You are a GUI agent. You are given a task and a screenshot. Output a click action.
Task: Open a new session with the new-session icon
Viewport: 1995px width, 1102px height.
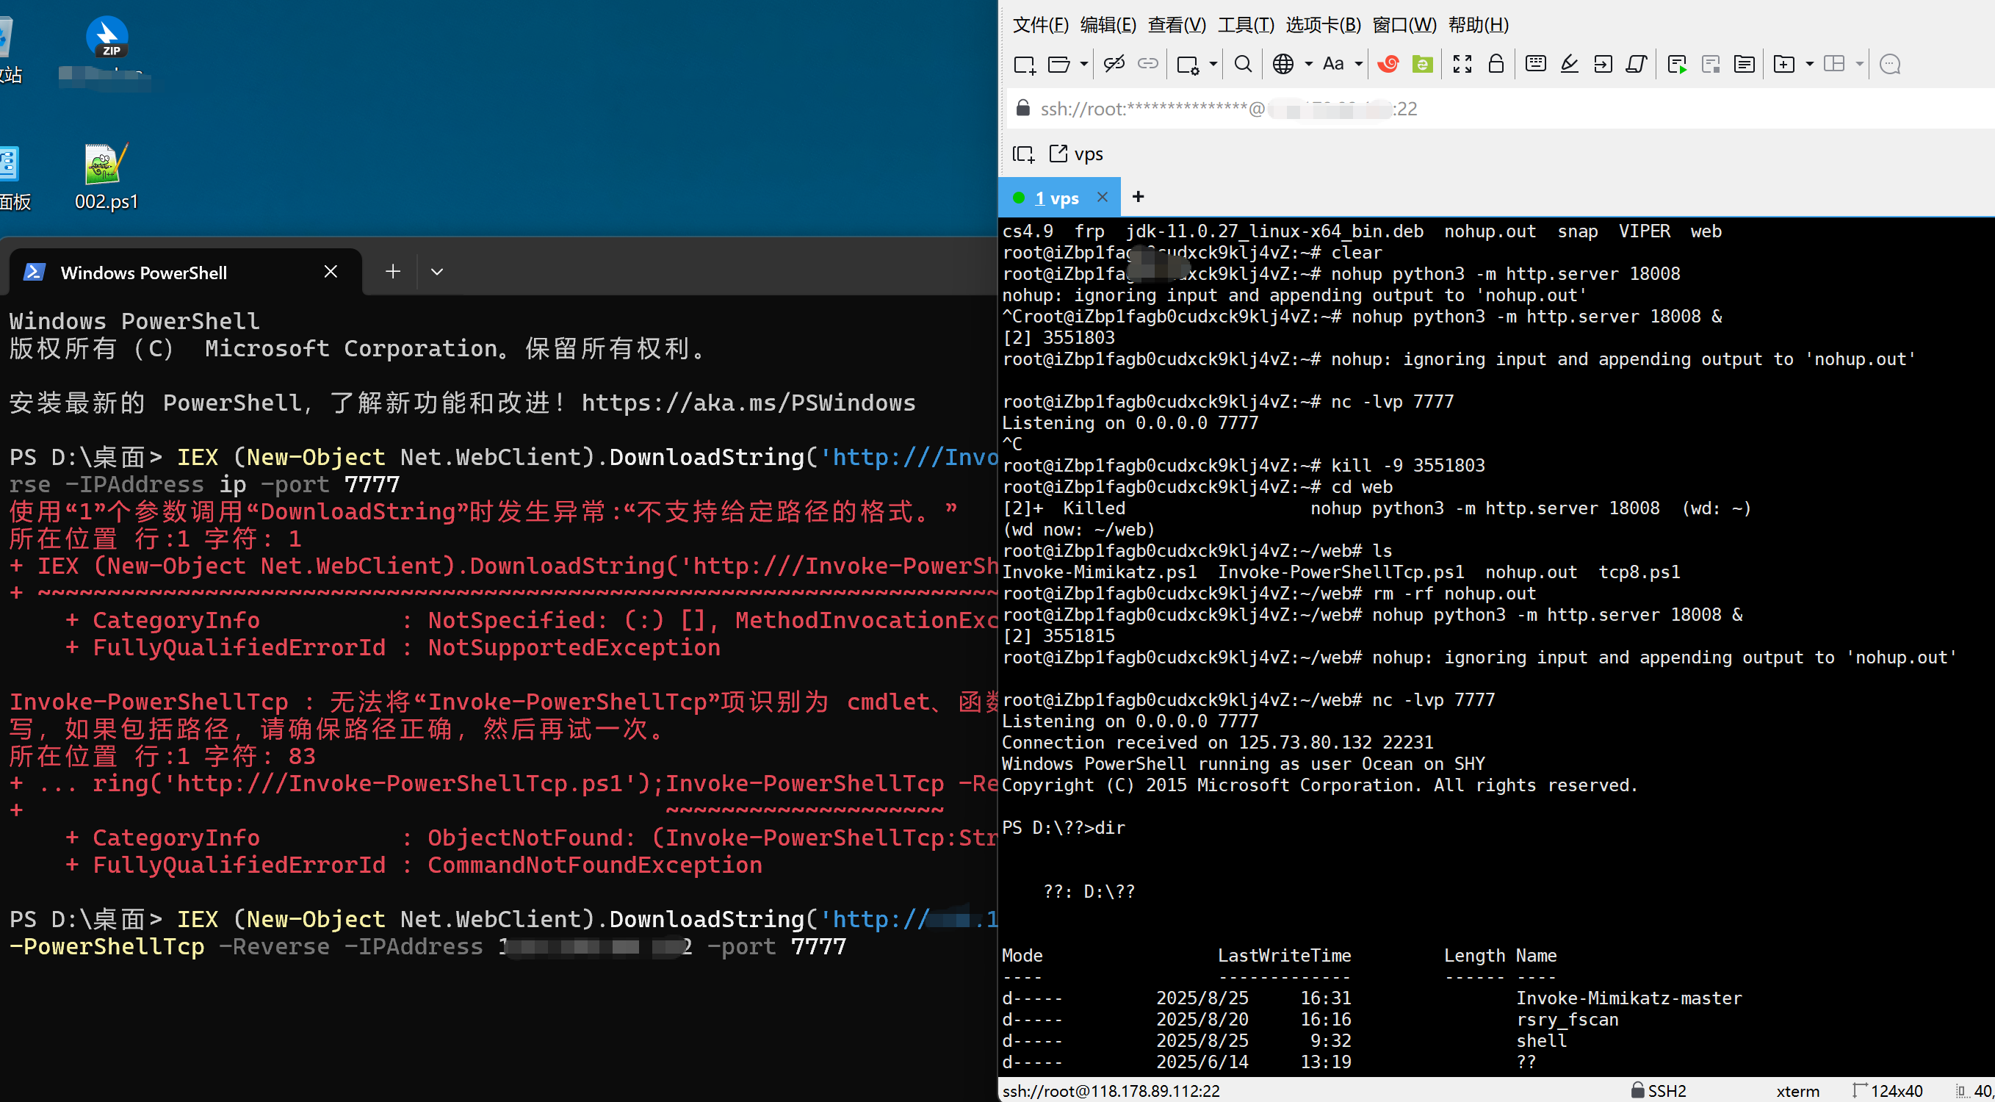(x=1024, y=63)
